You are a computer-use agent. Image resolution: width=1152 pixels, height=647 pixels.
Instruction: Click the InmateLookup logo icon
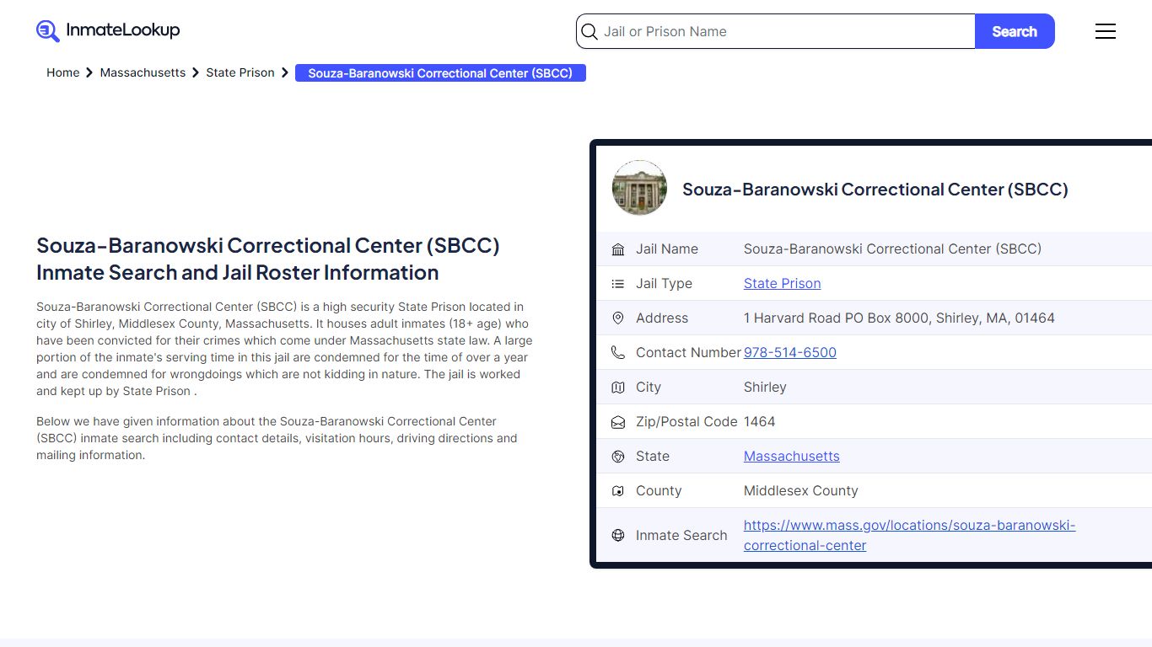click(x=48, y=31)
